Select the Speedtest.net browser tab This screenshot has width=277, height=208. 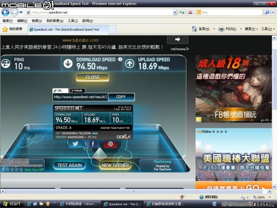point(68,29)
